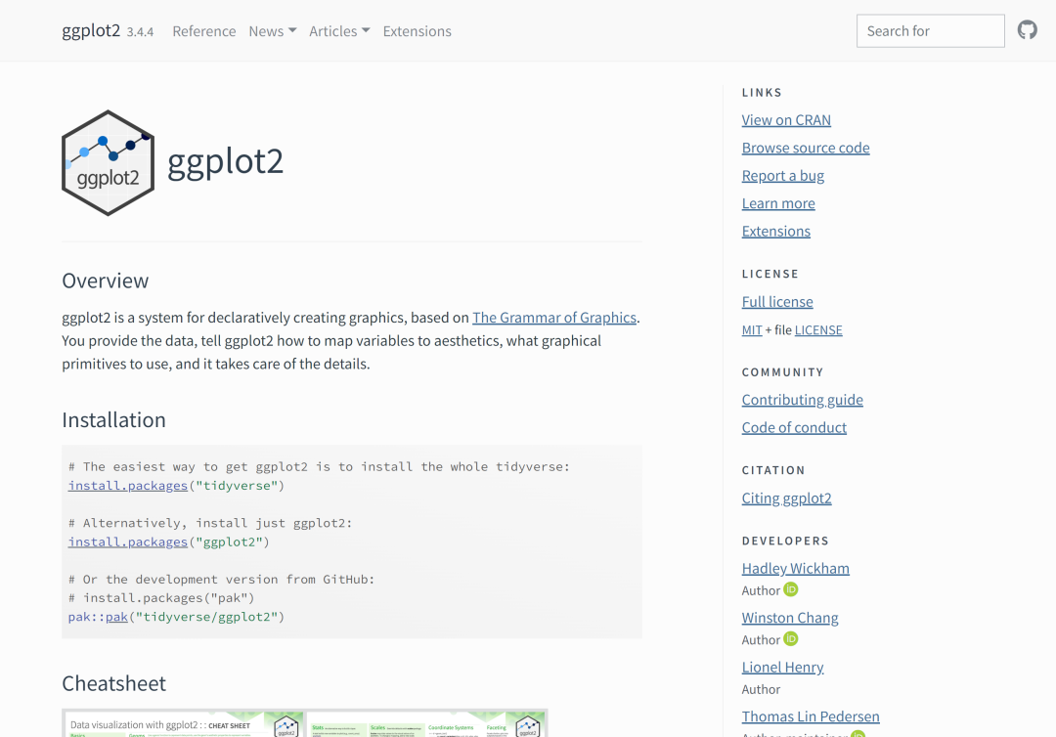Click the Overview heading
This screenshot has width=1056, height=737.
[105, 281]
